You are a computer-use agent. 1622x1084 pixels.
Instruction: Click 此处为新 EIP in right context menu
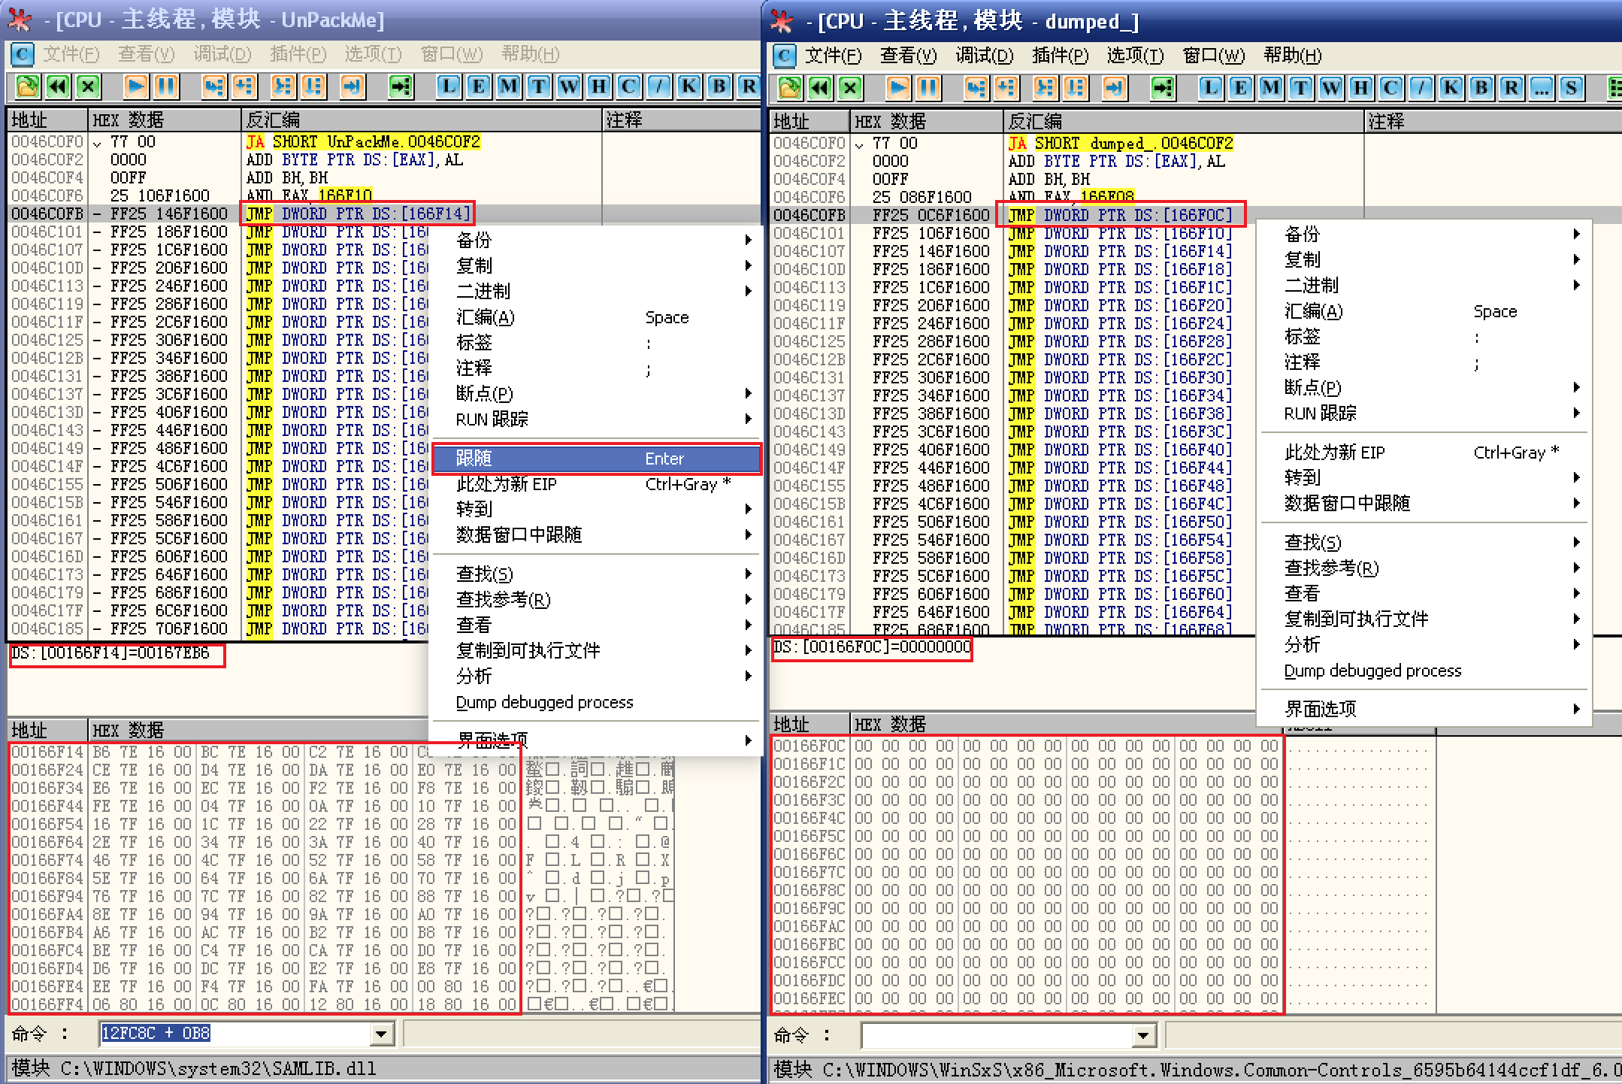[x=1334, y=453]
